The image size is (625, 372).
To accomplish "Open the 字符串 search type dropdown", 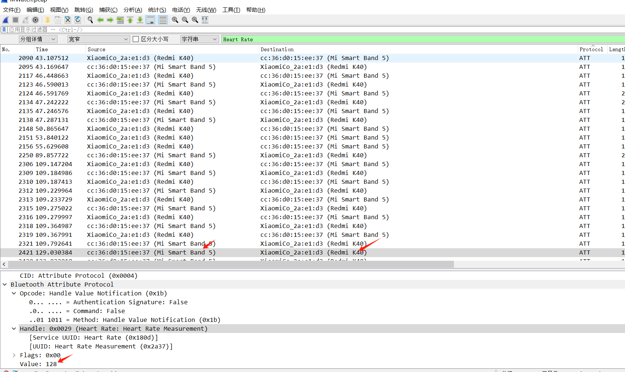I will [x=199, y=39].
